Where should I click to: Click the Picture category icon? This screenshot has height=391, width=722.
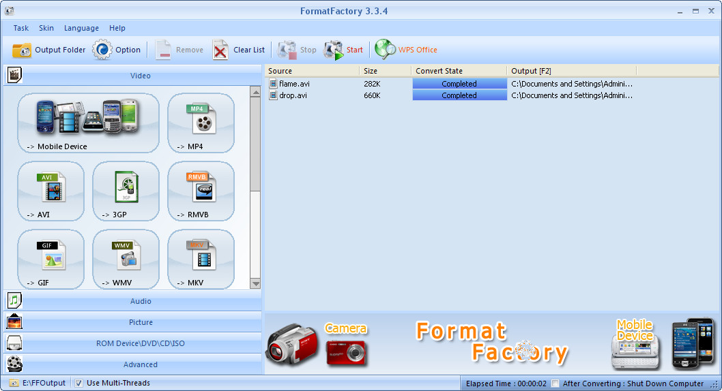tap(14, 322)
